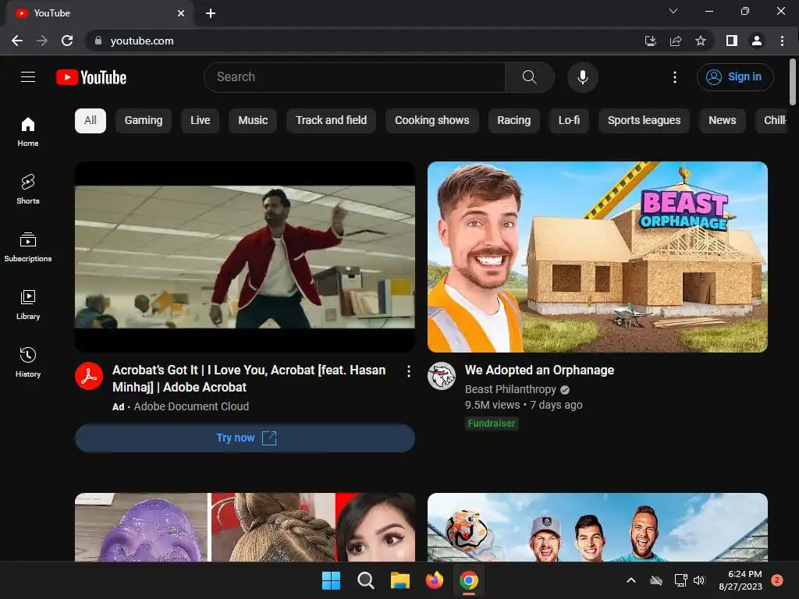Click the page vertical scrollbar
The width and height of the screenshot is (799, 599).
pyautogui.click(x=793, y=81)
